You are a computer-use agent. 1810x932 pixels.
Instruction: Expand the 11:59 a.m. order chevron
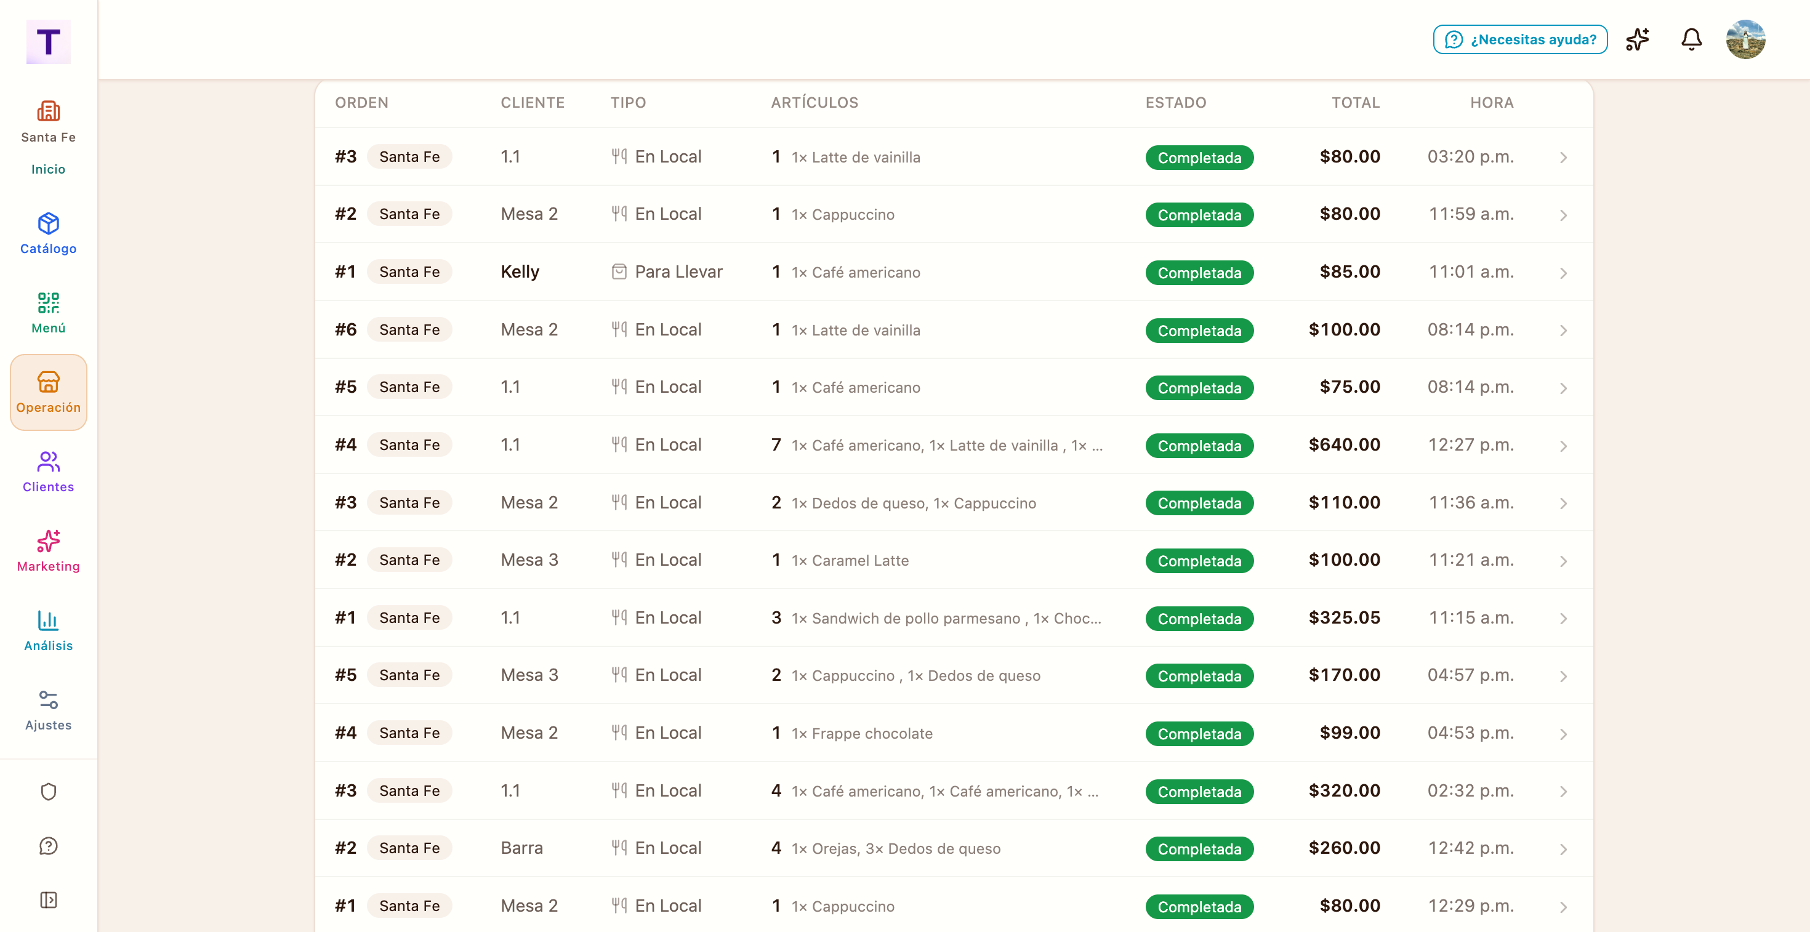(1563, 215)
